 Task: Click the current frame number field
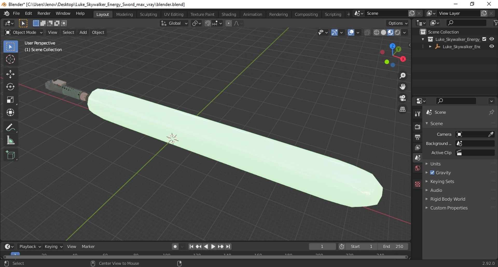pos(322,246)
